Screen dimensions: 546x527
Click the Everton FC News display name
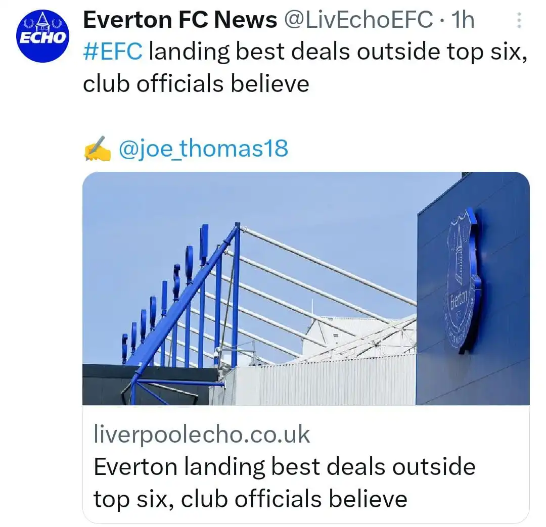coord(179,20)
